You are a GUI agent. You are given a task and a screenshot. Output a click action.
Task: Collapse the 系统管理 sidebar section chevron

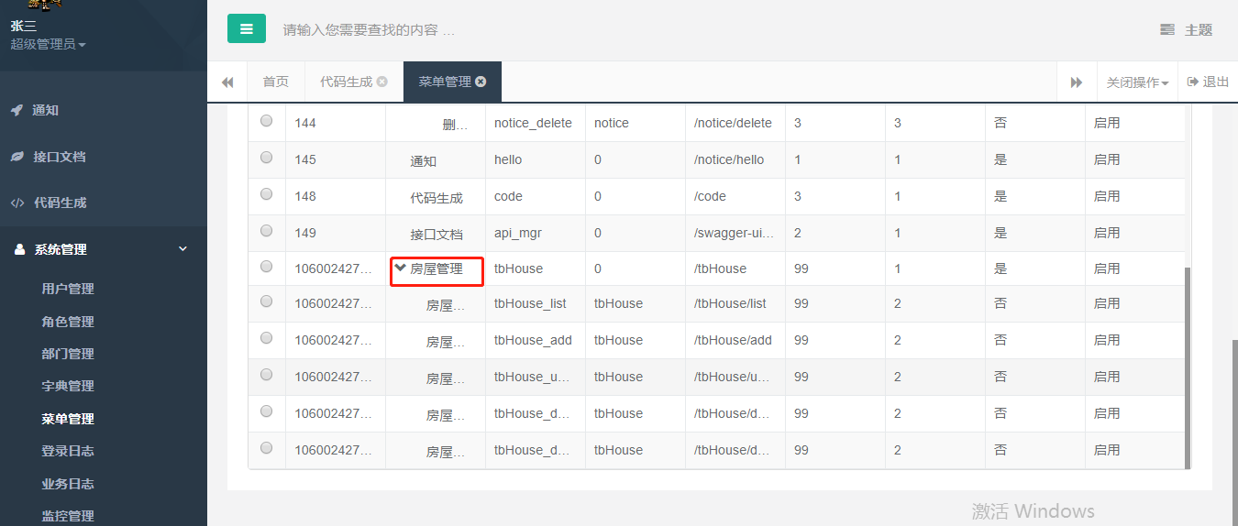pos(182,249)
